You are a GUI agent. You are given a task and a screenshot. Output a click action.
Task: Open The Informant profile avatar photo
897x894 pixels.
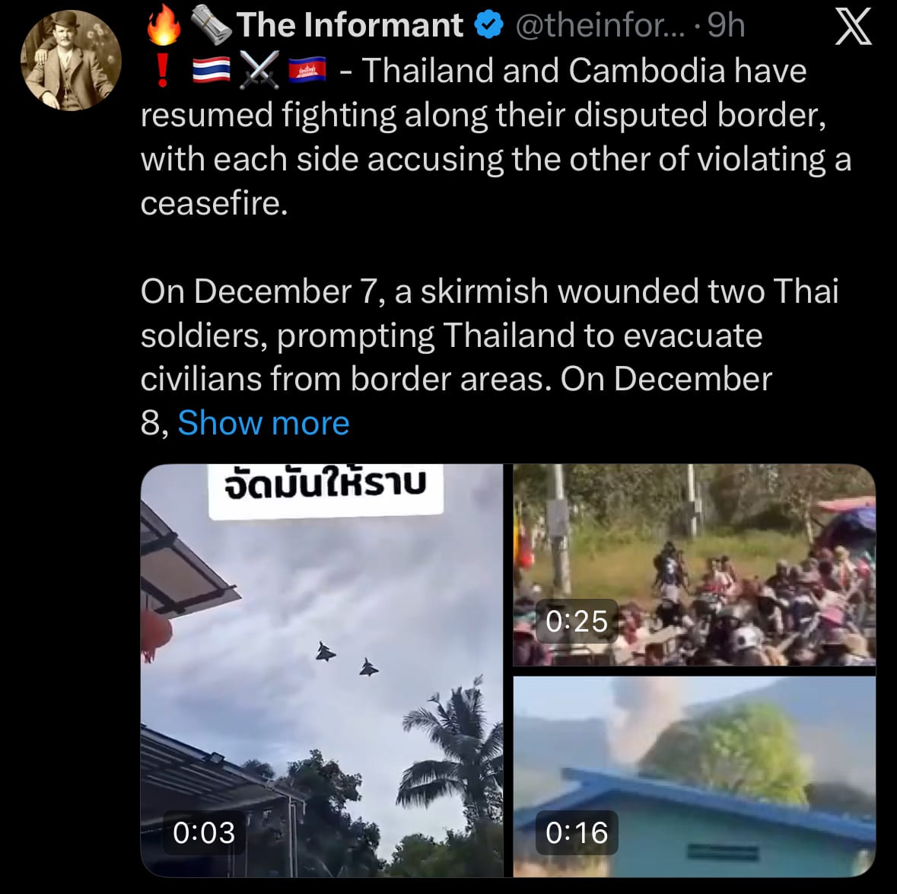71,61
